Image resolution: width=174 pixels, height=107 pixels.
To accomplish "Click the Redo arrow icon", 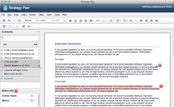I will [14, 21].
